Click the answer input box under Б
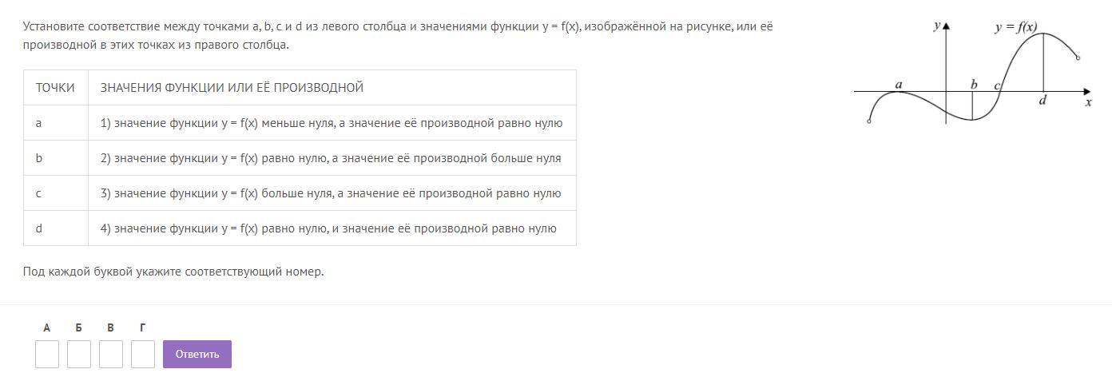Viewport: 1112px width, 377px height. pyautogui.click(x=79, y=354)
